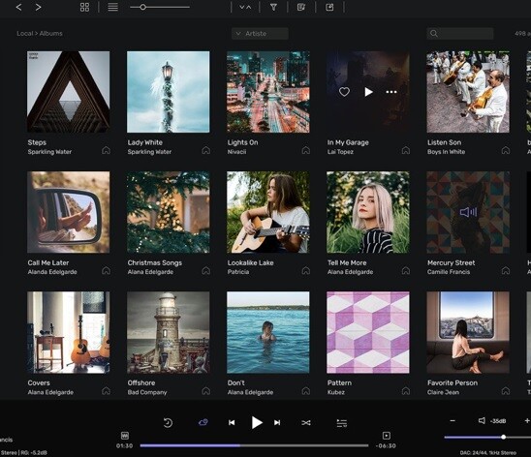Click the now-playing speaker on Mercury Street
The image size is (531, 457).
(x=468, y=212)
